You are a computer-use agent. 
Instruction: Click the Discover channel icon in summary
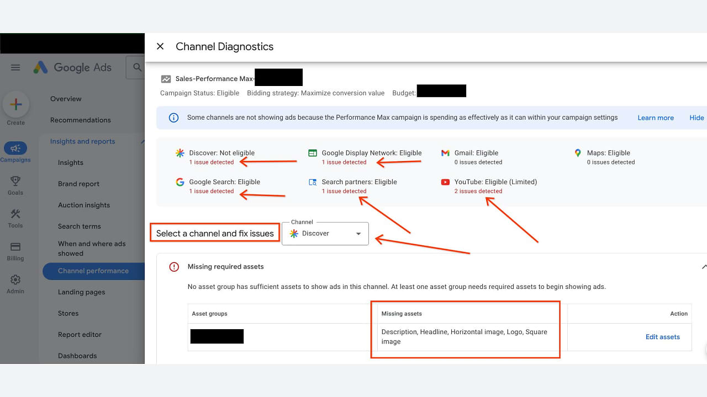(x=180, y=153)
